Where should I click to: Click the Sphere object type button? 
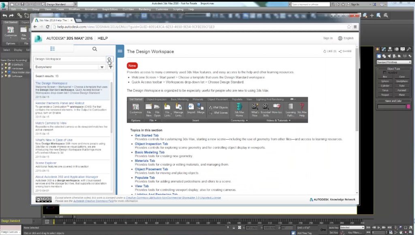click(385, 81)
